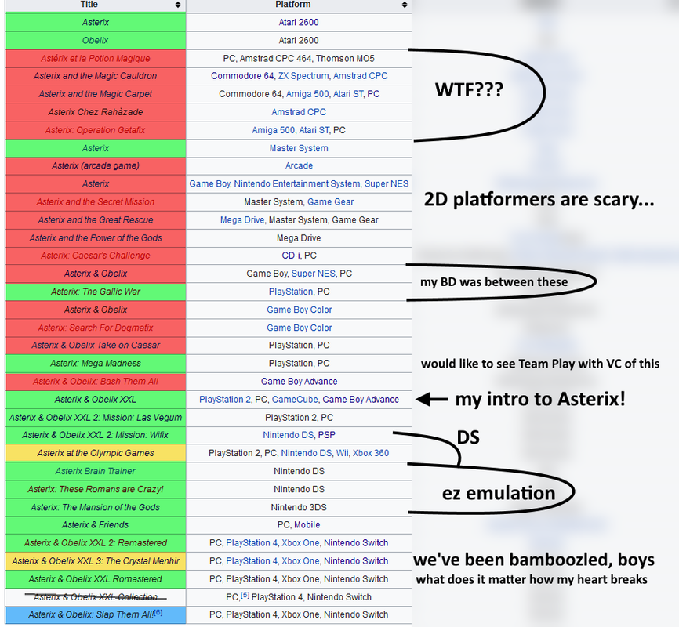Open Game Boy Advance link in the Bash Them All row
Viewport: 679px width, 627px height.
pyautogui.click(x=299, y=382)
